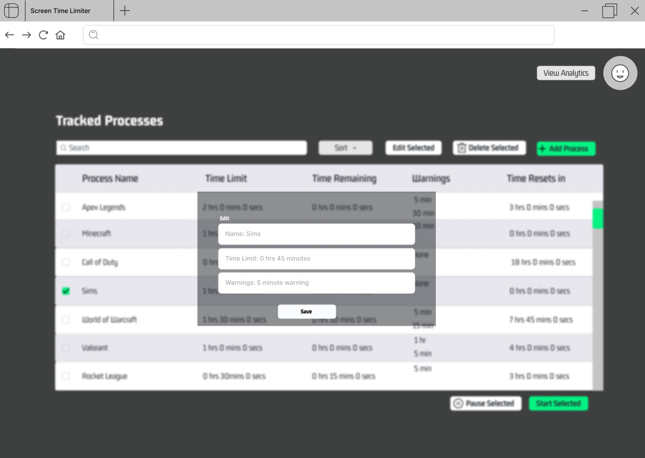Go to home via the house icon
Screen dimensions: 645x458
pos(60,35)
